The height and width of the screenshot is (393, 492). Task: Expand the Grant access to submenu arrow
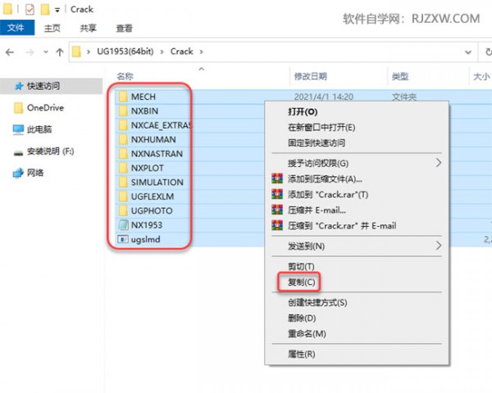tap(439, 163)
